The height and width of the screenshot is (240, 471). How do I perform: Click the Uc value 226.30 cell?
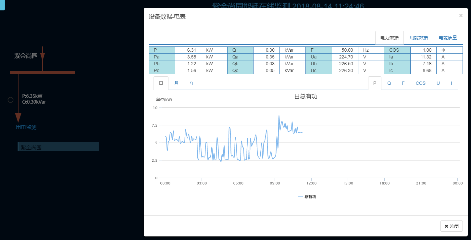click(345, 70)
